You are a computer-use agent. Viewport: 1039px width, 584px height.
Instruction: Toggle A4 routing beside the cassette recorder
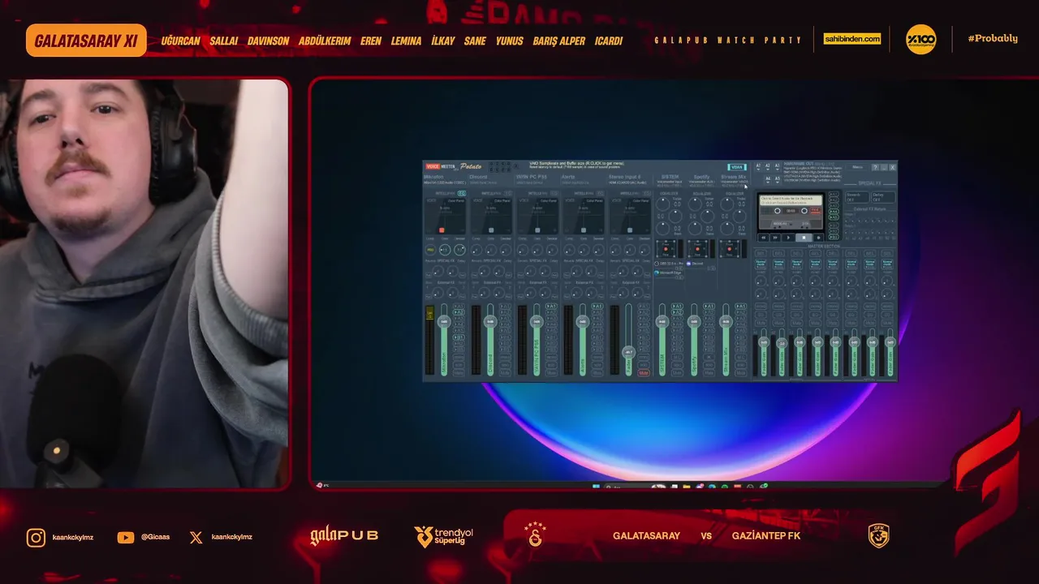click(834, 212)
